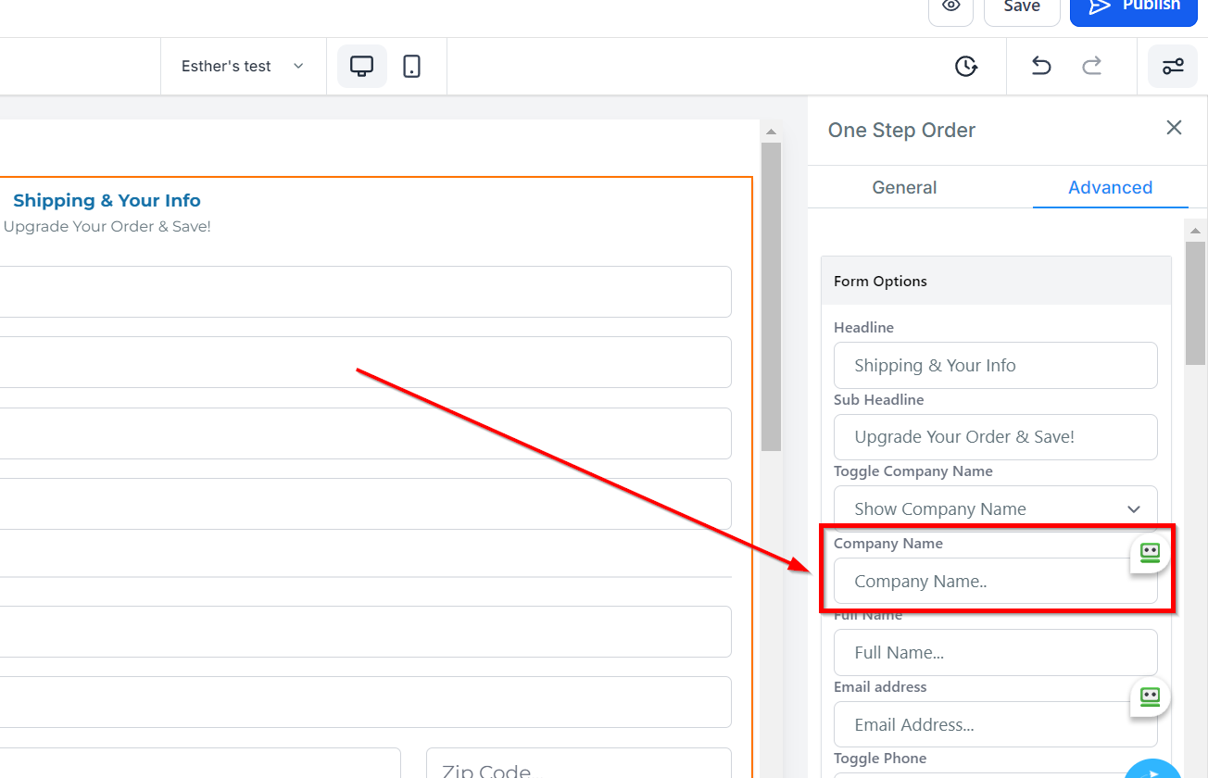Select the Upgrade Your Order & Save! subheading
The width and height of the screenshot is (1208, 778).
pos(107,226)
